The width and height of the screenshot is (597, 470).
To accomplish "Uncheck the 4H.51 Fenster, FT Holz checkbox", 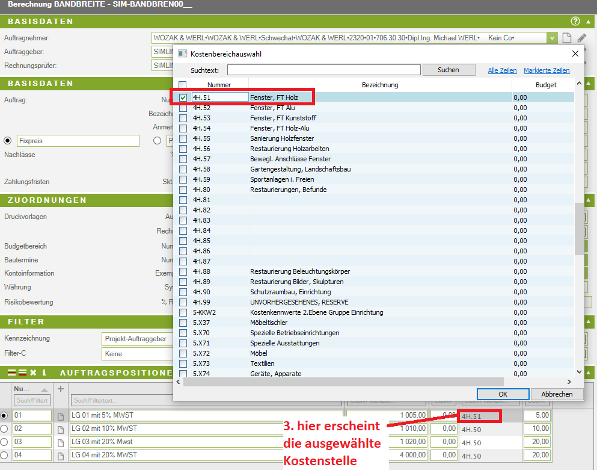I will click(x=183, y=97).
